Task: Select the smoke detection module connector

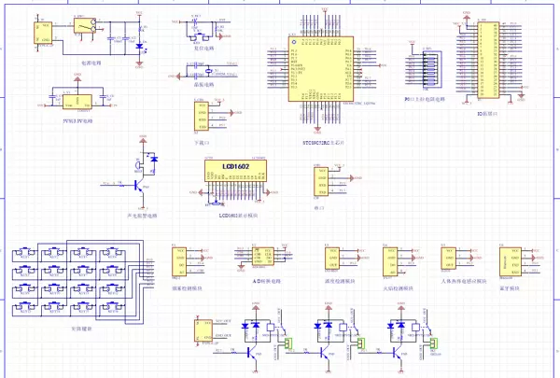Action: (178, 259)
